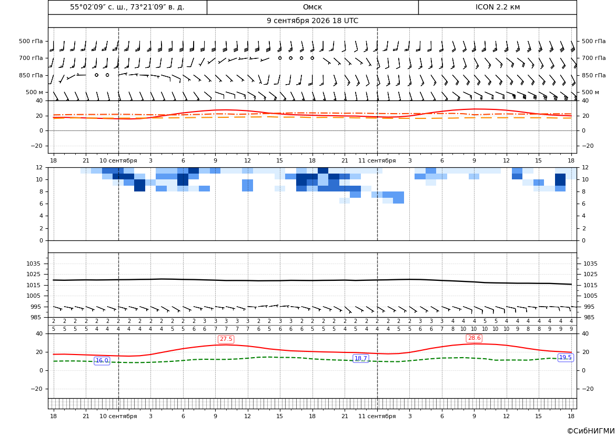The width and height of the screenshot is (615, 435).
Task: Click the 500 гПа left axis label
Action: coord(31,41)
